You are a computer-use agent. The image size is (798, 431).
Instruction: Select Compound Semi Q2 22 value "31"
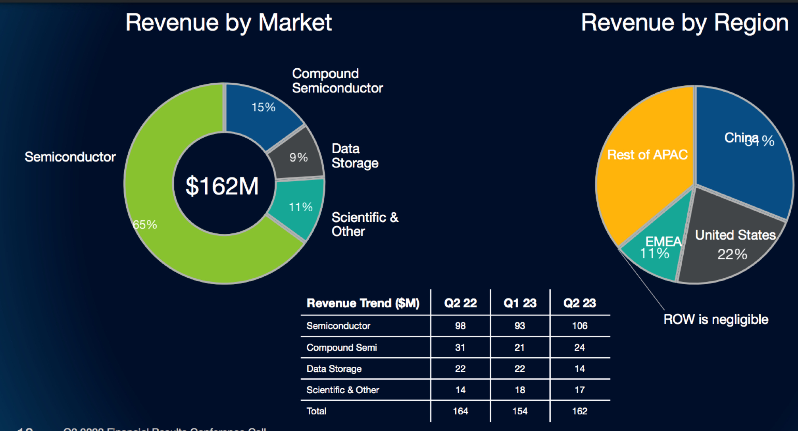tap(460, 348)
